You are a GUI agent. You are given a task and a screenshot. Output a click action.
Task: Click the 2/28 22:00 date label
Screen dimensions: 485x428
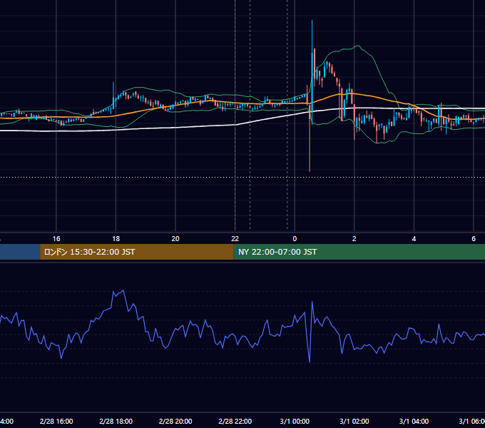coord(235,421)
